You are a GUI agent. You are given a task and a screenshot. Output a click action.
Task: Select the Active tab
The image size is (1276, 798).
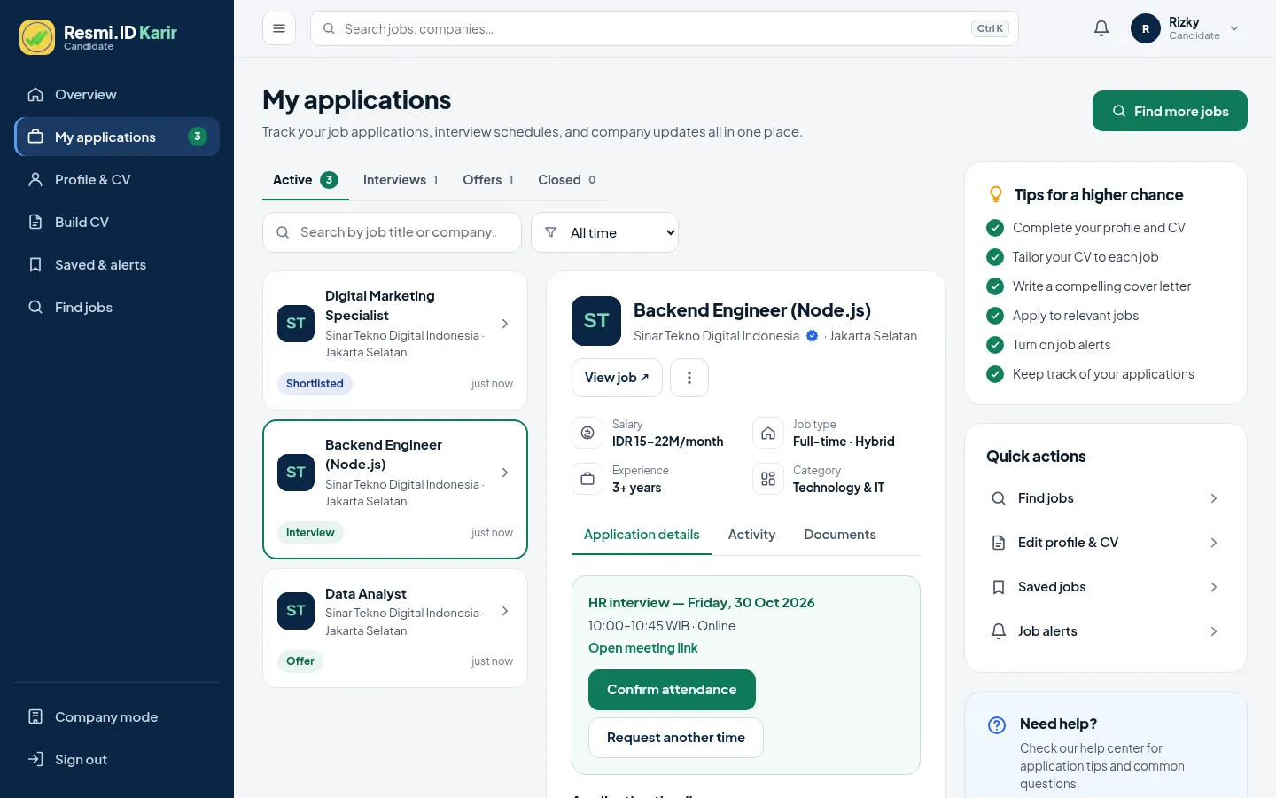pos(306,180)
